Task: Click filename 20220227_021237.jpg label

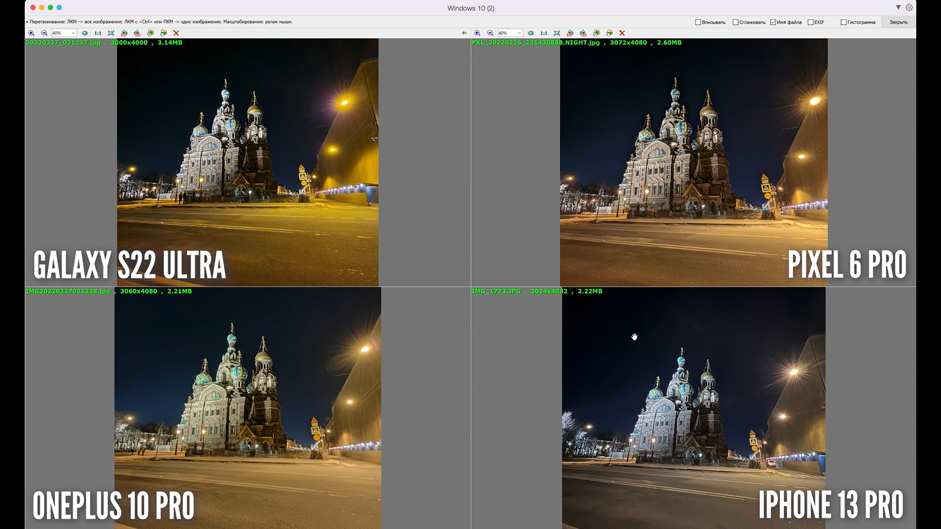Action: [63, 42]
